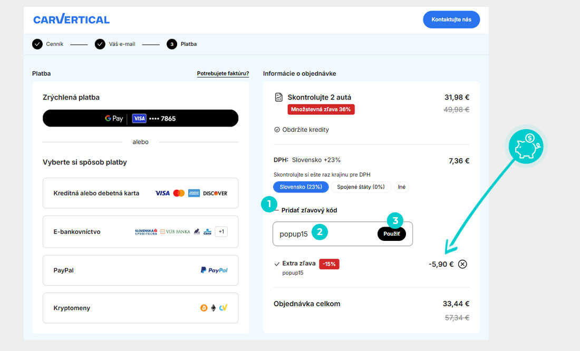Click the American Express icon
The width and height of the screenshot is (580, 351).
194,193
